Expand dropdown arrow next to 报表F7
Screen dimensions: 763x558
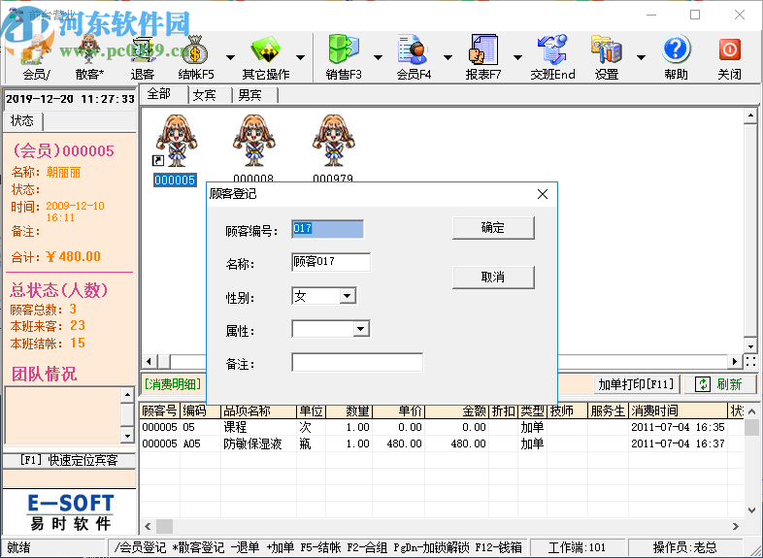518,57
